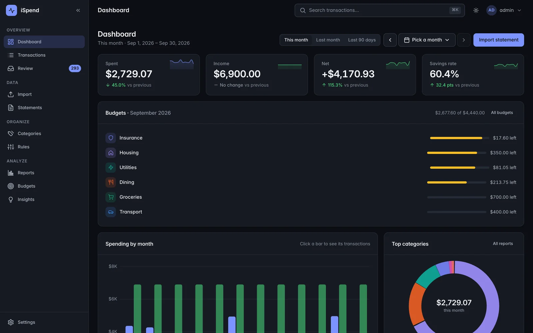Click the Net +$4,170.93 value

click(x=348, y=74)
